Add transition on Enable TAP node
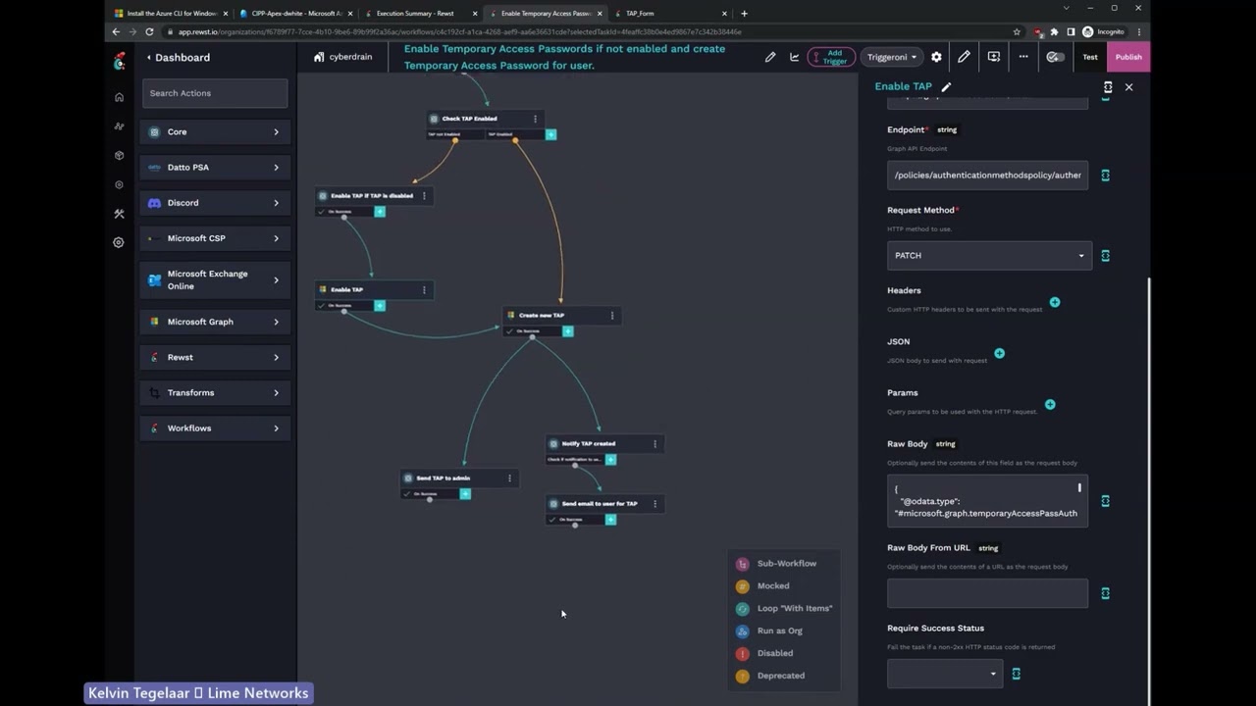The width and height of the screenshot is (1256, 706). (380, 306)
